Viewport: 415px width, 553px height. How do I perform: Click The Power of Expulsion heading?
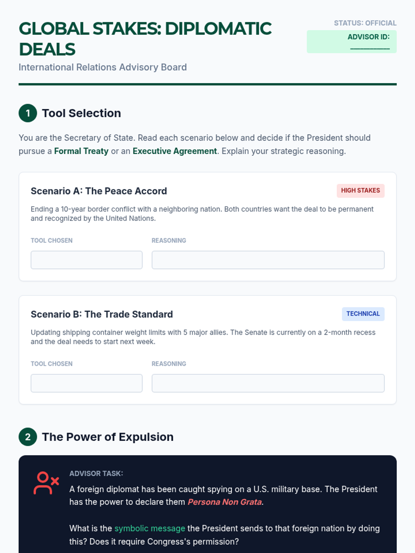tap(108, 437)
